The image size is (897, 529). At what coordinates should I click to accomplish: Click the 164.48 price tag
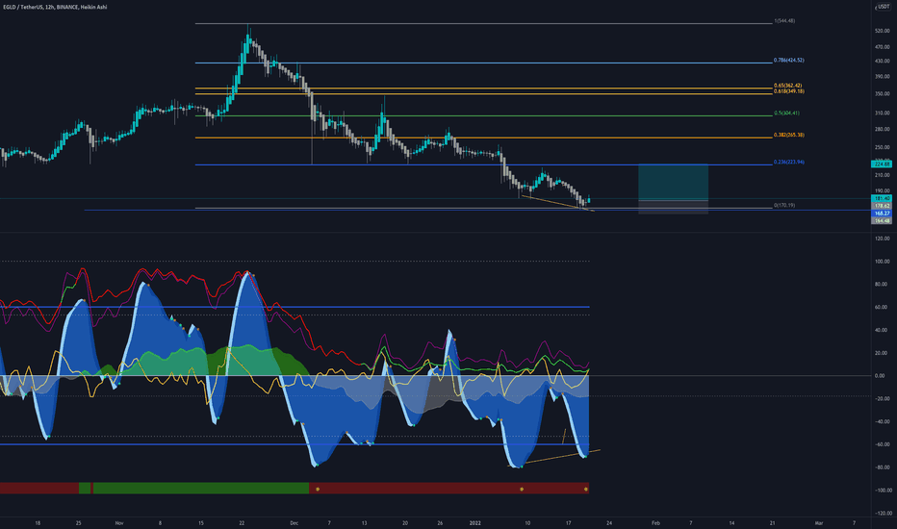coord(882,221)
